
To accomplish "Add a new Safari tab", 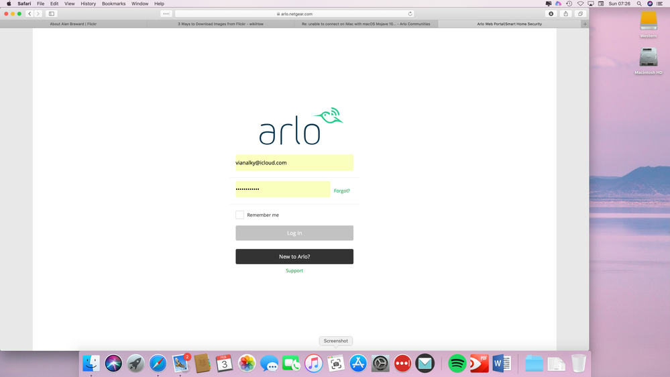I will tap(585, 24).
